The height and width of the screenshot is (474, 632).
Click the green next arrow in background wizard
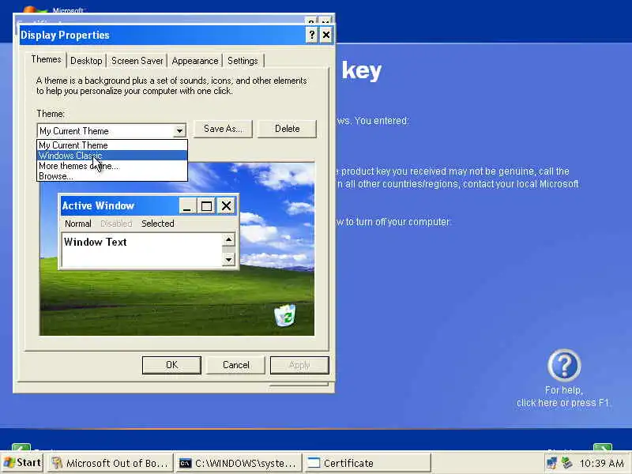click(x=603, y=447)
